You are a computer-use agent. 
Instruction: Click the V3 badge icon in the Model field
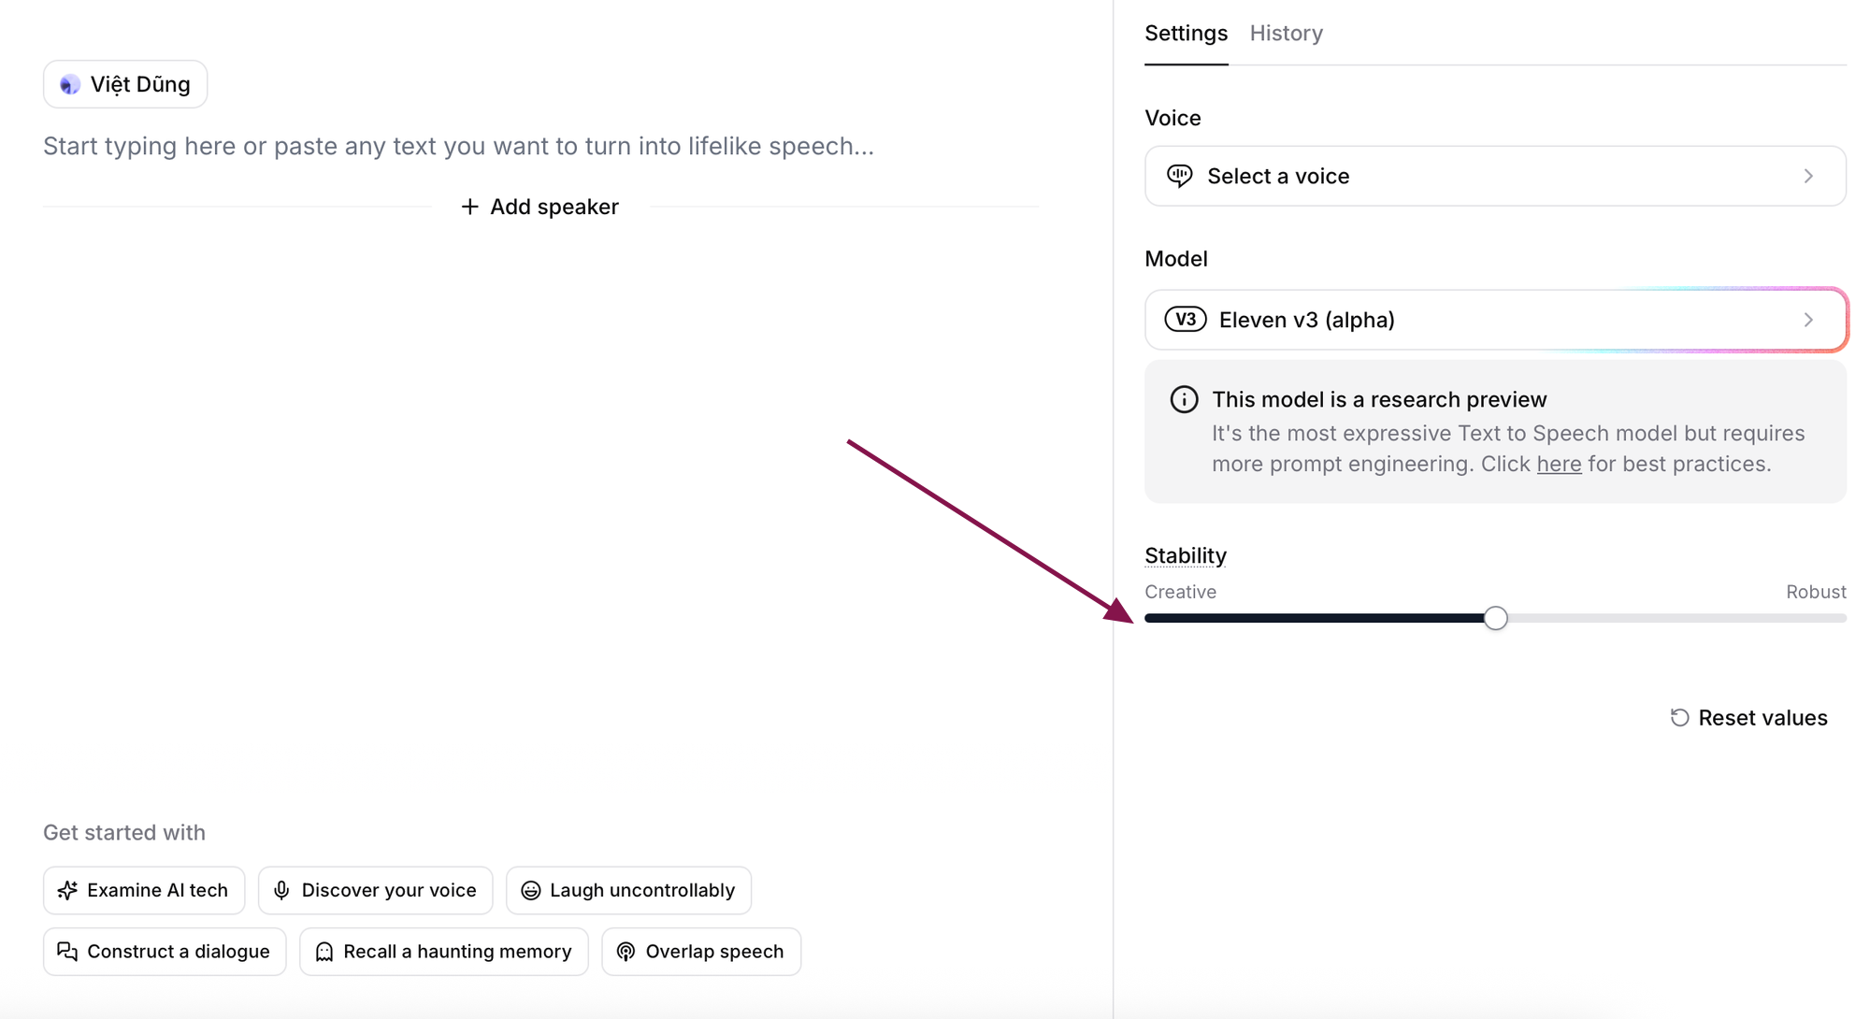pos(1185,320)
